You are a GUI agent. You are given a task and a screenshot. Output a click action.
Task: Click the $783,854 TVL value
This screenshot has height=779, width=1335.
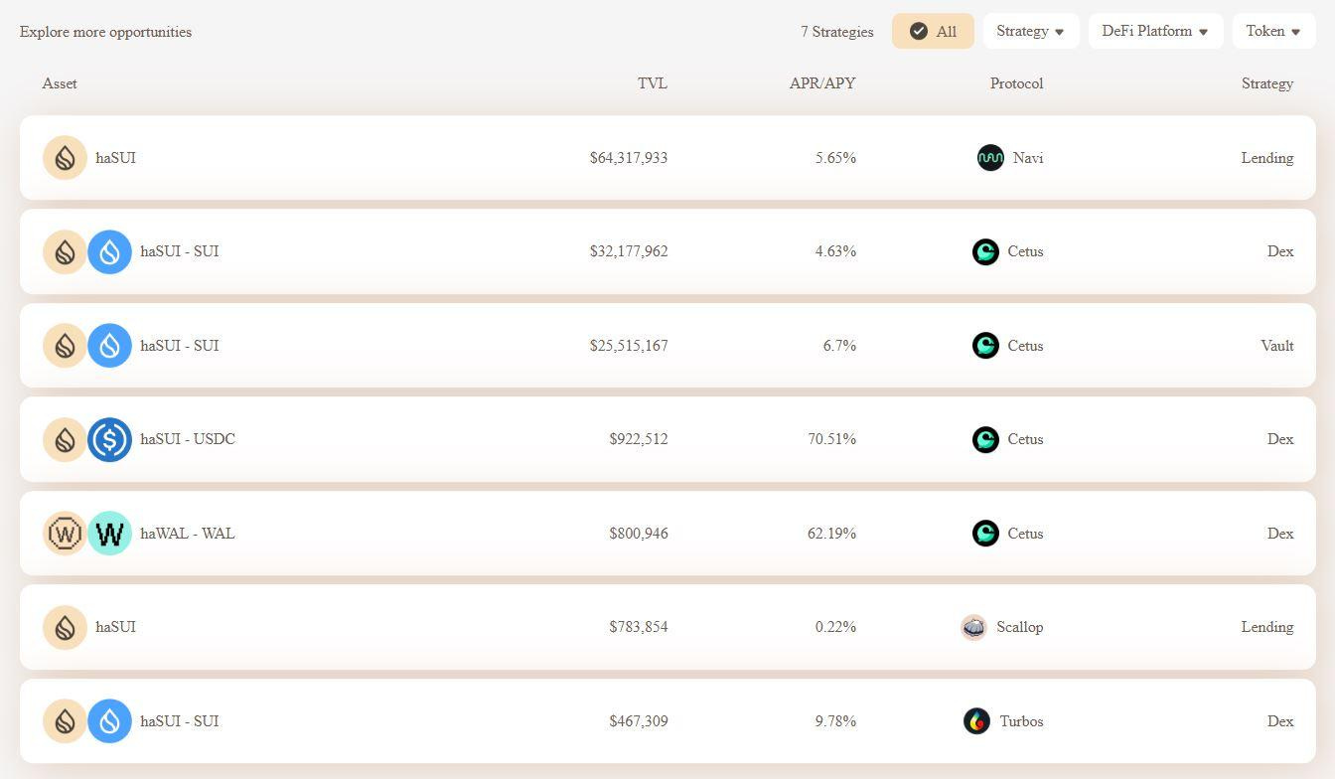[x=639, y=627]
